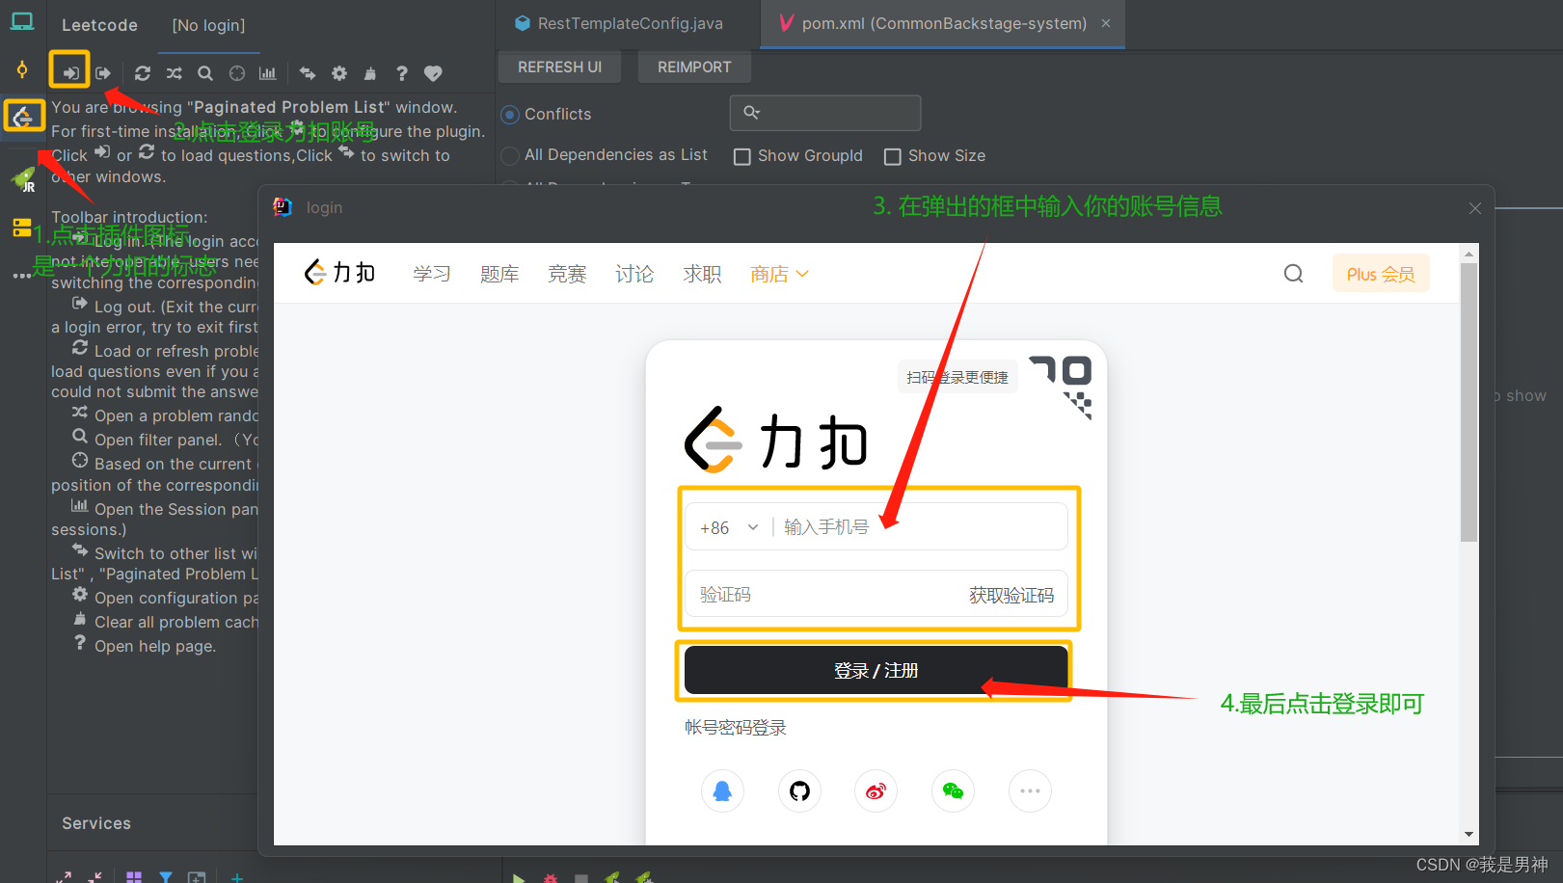The image size is (1563, 883).
Task: Open the Session panel chart icon
Action: click(268, 73)
